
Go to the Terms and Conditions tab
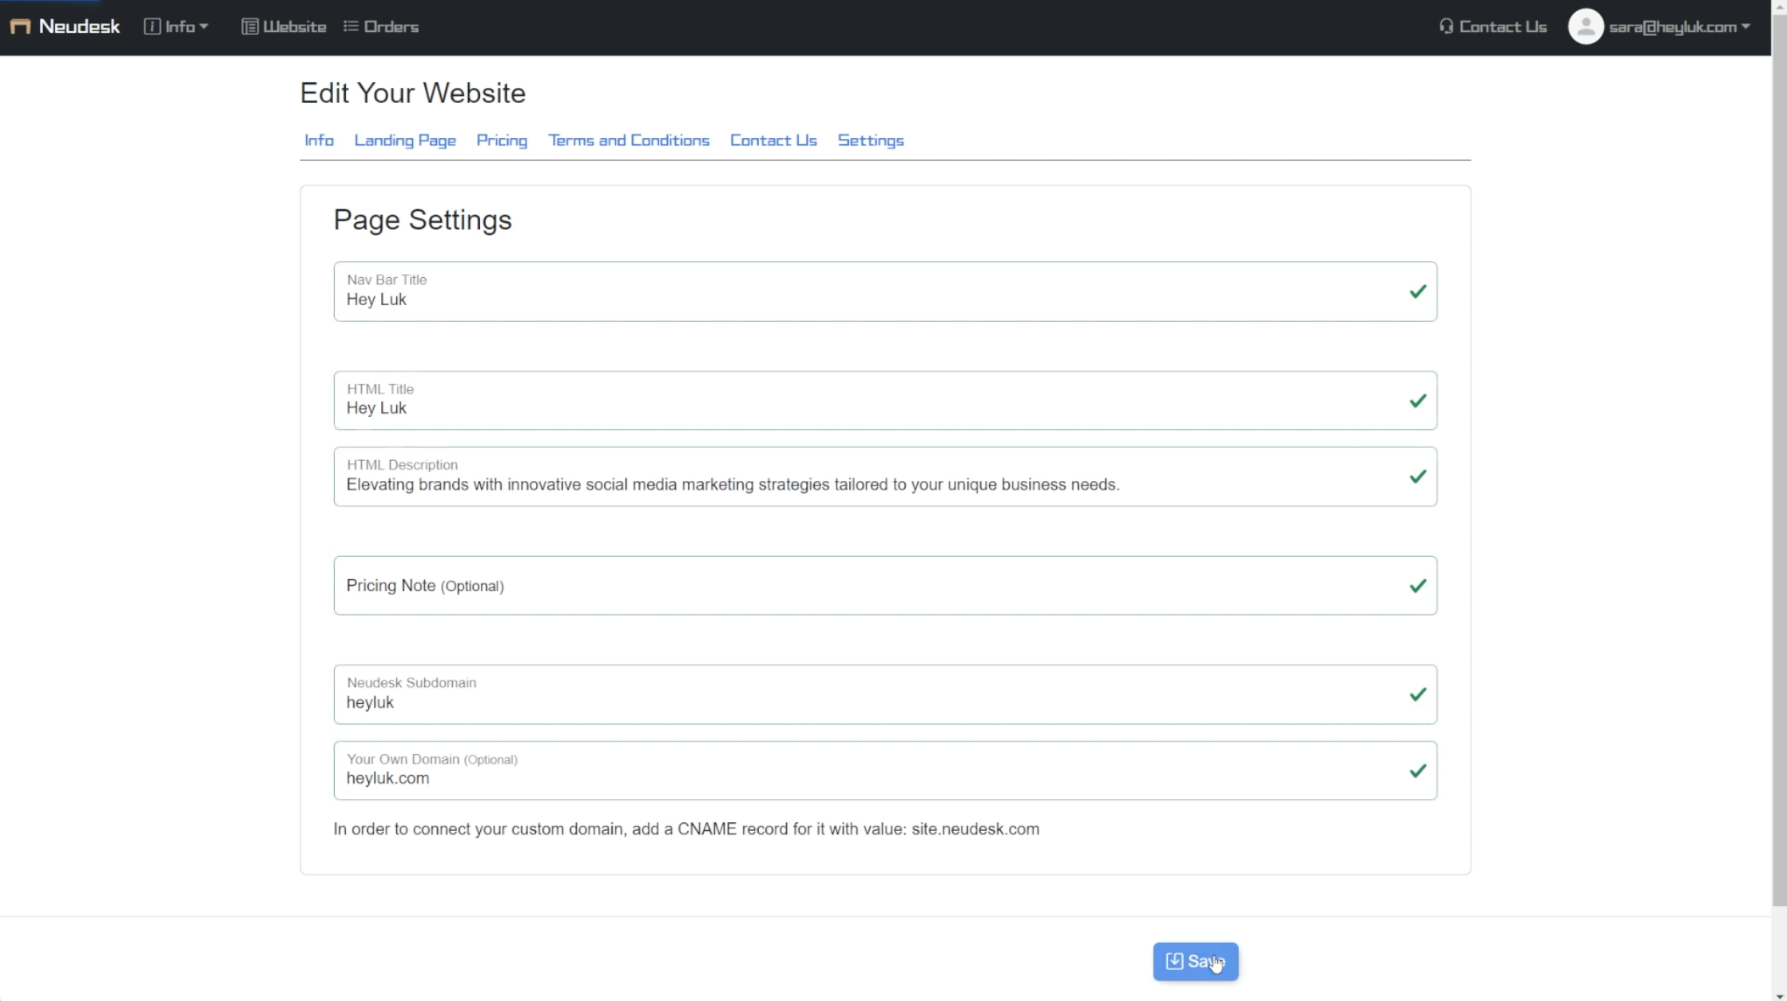point(629,141)
